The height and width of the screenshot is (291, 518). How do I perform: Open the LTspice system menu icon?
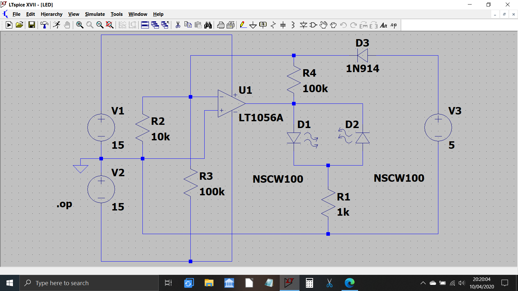[x=5, y=14]
